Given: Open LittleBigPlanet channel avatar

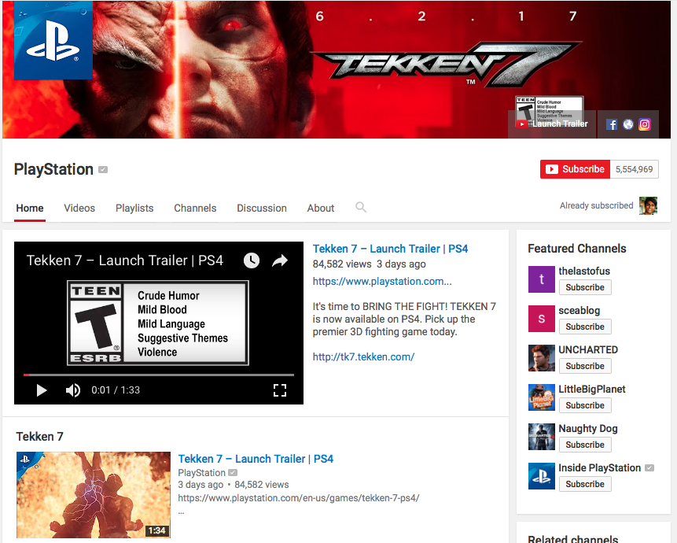Looking at the screenshot, I should click(x=542, y=397).
